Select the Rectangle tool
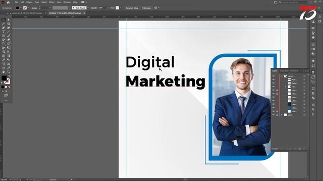This screenshot has width=323, height=181. pos(4,36)
